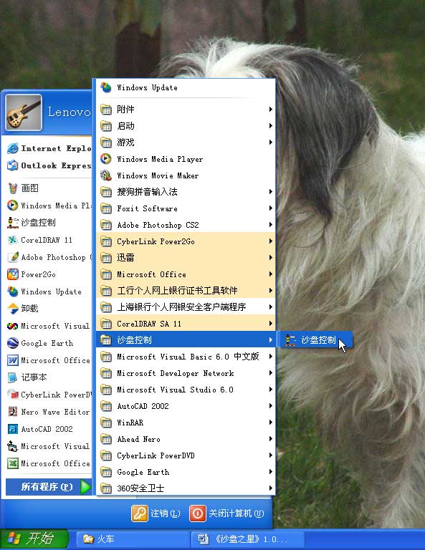Switch to 火车 taskbar window
The height and width of the screenshot is (550, 425).
(133, 539)
